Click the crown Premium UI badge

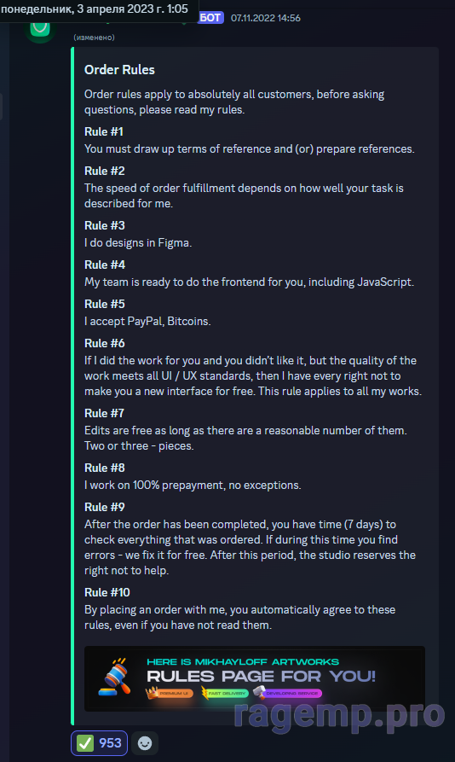click(x=170, y=693)
